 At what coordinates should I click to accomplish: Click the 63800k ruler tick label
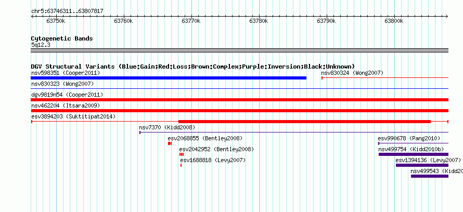394,21
